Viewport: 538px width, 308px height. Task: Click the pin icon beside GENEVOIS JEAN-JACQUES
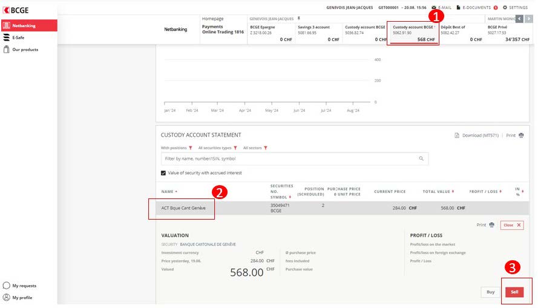pyautogui.click(x=299, y=19)
